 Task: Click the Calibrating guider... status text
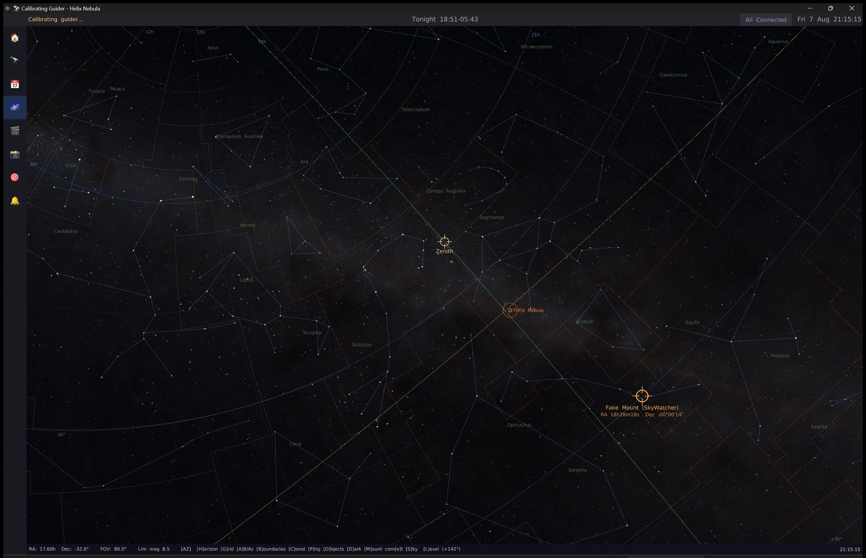tap(55, 19)
